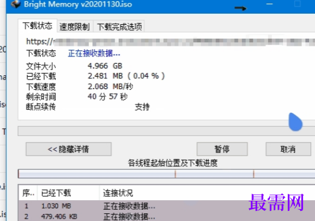Switch to the 下载状态 tab
This screenshot has height=221, width=315.
click(37, 26)
